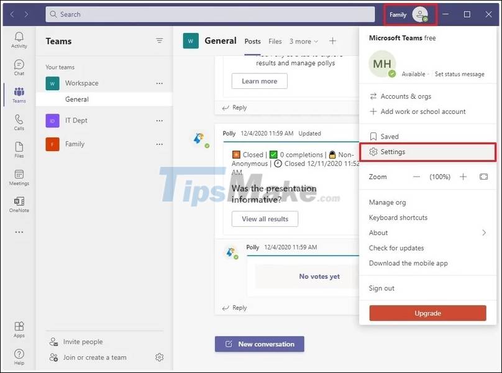The width and height of the screenshot is (502, 373).
Task: Go forward with the right navigation arrow
Action: (26, 14)
